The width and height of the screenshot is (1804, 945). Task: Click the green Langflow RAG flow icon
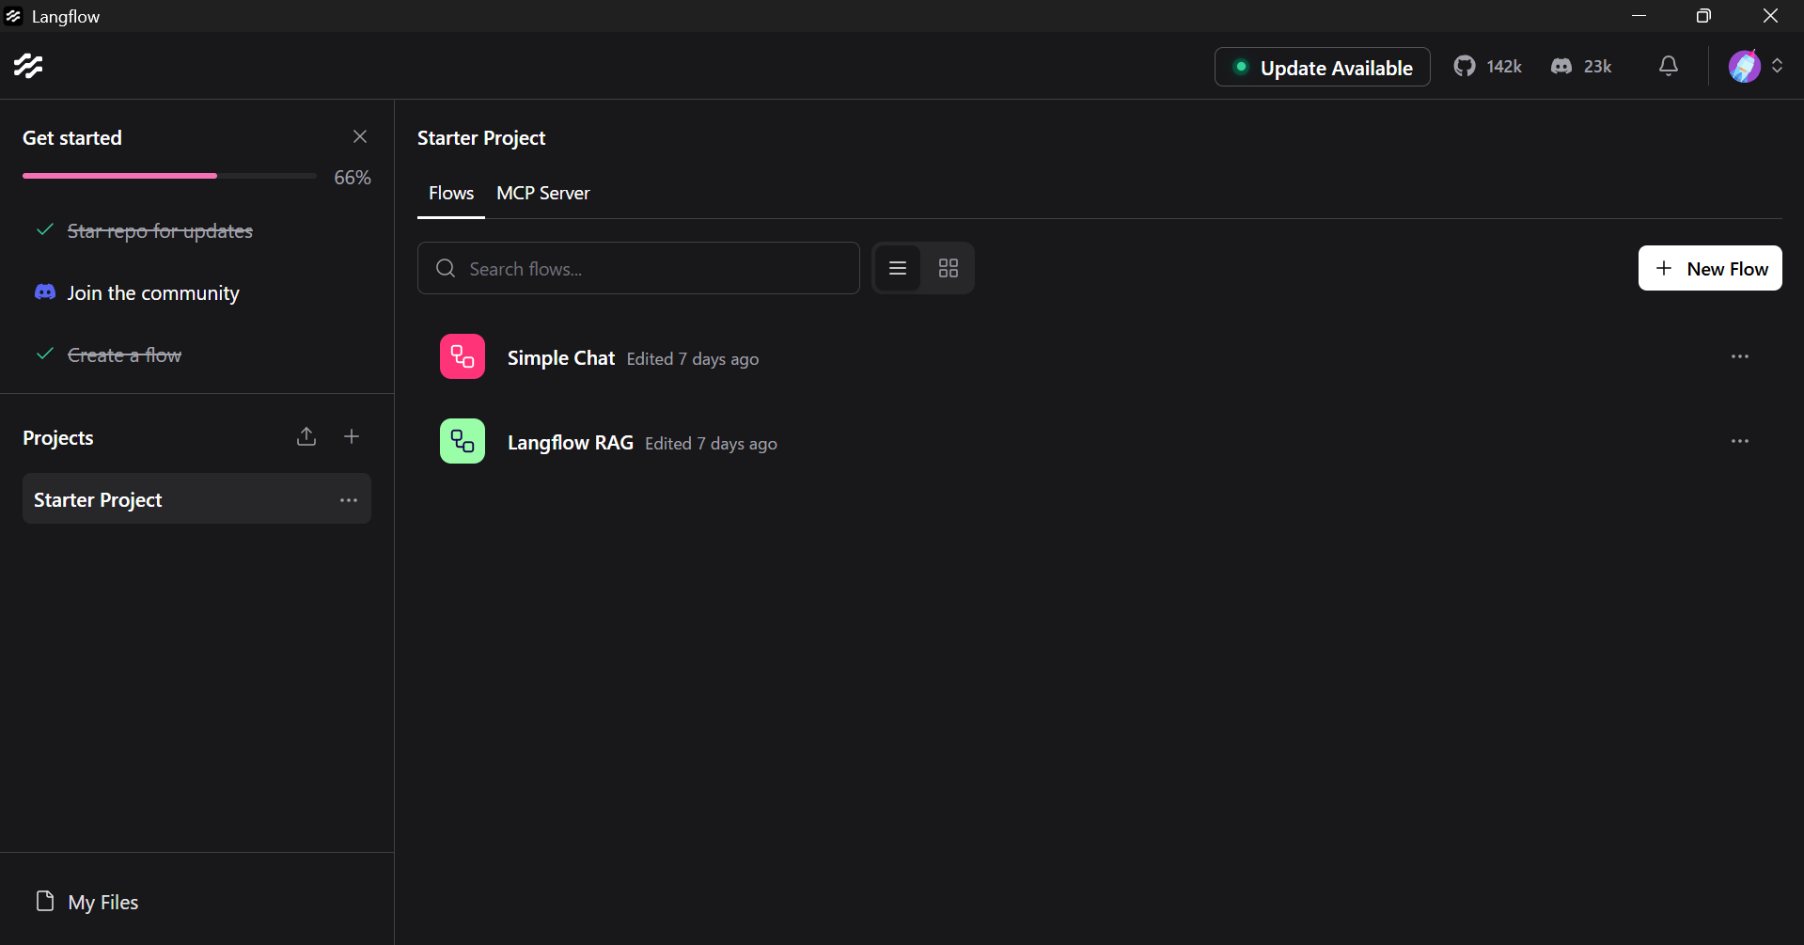click(463, 441)
